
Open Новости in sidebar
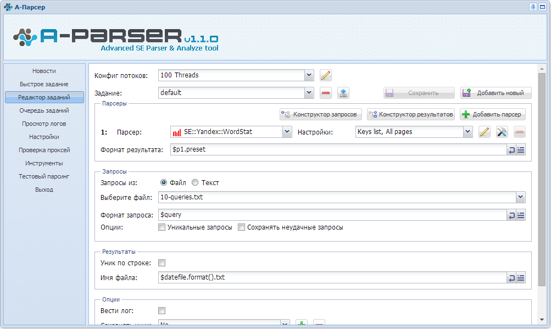coord(44,71)
